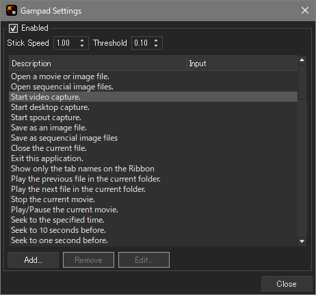Click the Threshold input field
This screenshot has height=295, width=316.
142,43
